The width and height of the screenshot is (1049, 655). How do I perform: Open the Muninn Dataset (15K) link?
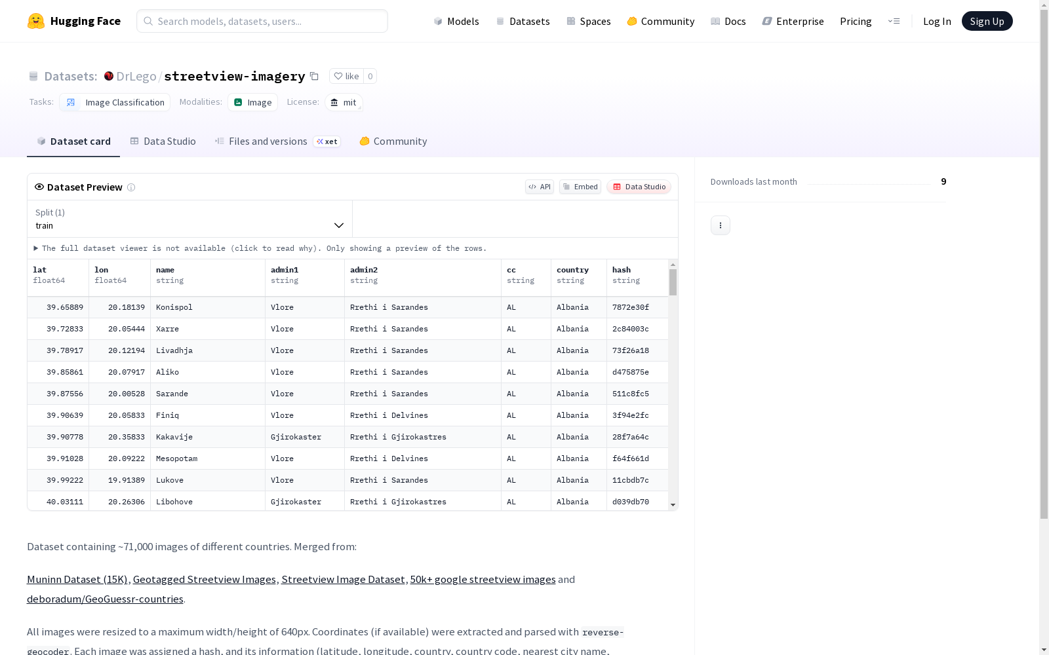pyautogui.click(x=77, y=579)
